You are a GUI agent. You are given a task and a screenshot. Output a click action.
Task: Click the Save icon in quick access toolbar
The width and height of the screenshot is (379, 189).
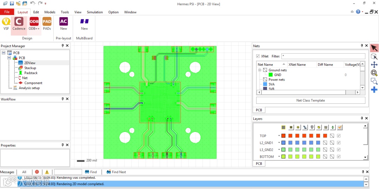pyautogui.click(x=12, y=4)
